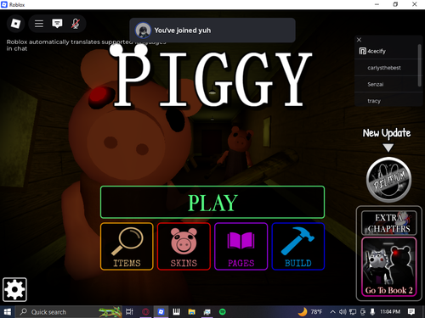
Task: Select player 4cecify in list
Action: click(386, 51)
